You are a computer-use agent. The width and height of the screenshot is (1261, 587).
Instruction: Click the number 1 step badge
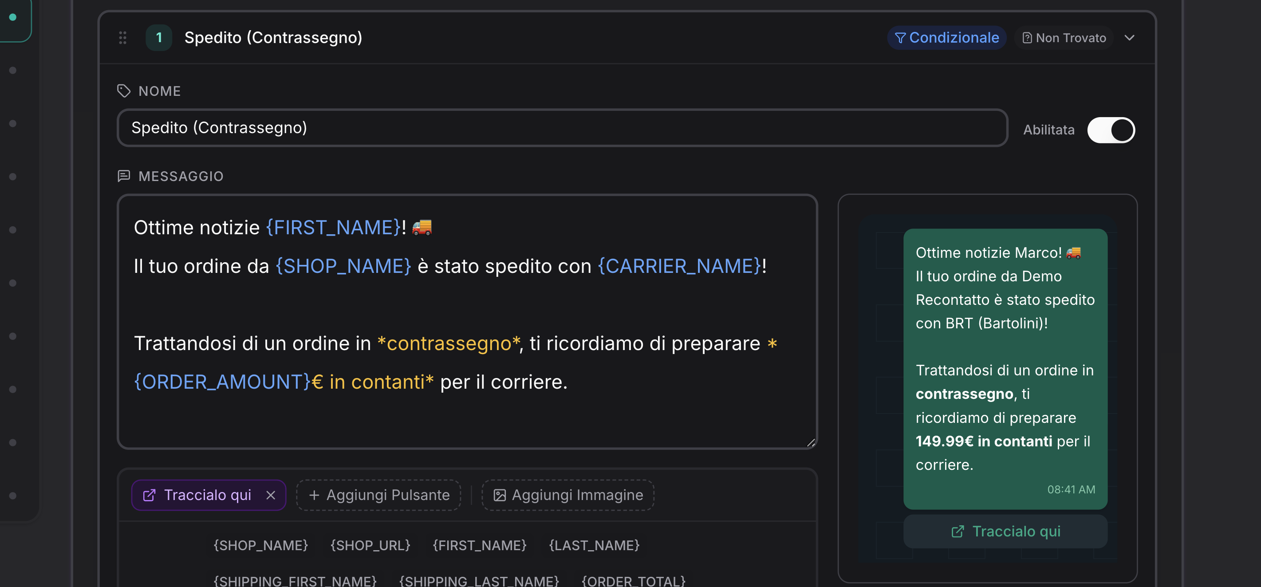(158, 38)
